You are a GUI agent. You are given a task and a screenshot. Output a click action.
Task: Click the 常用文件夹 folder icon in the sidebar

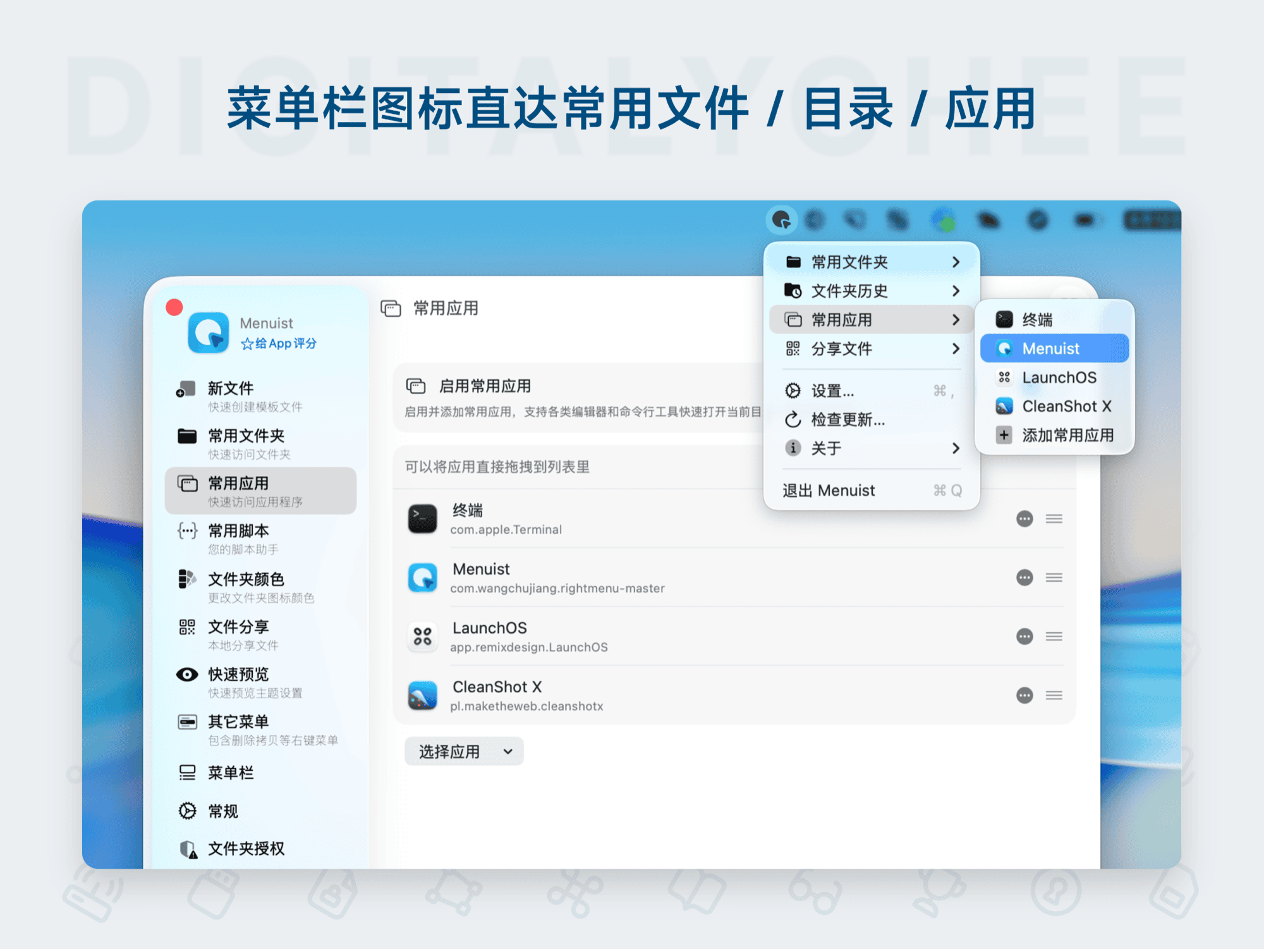click(x=187, y=436)
